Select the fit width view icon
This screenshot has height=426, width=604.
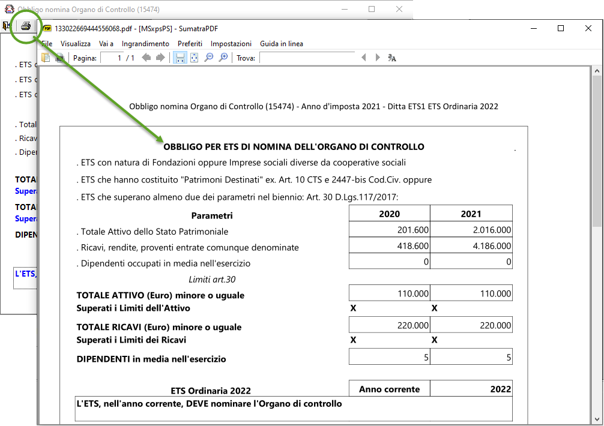pos(180,58)
